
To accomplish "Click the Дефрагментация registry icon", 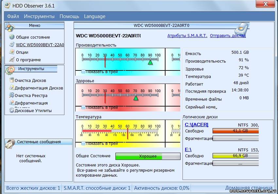I will tap(12, 103).
